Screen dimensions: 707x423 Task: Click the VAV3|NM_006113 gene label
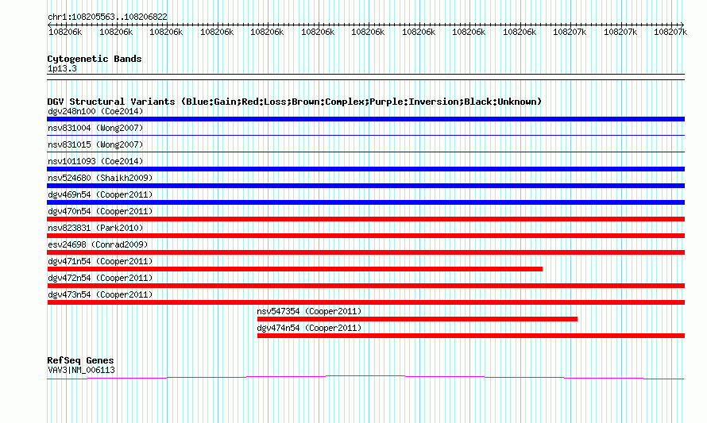pos(81,370)
